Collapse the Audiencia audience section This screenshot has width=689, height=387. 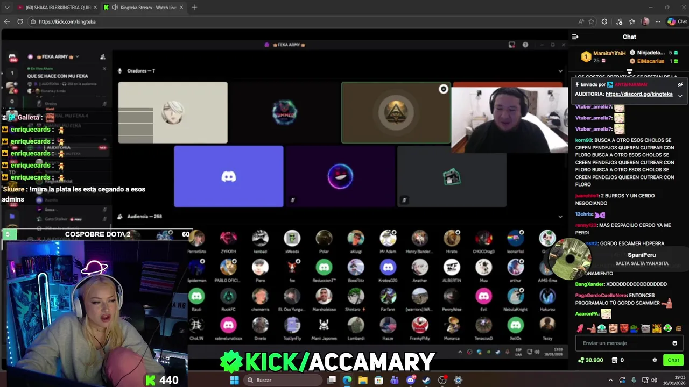coord(560,217)
